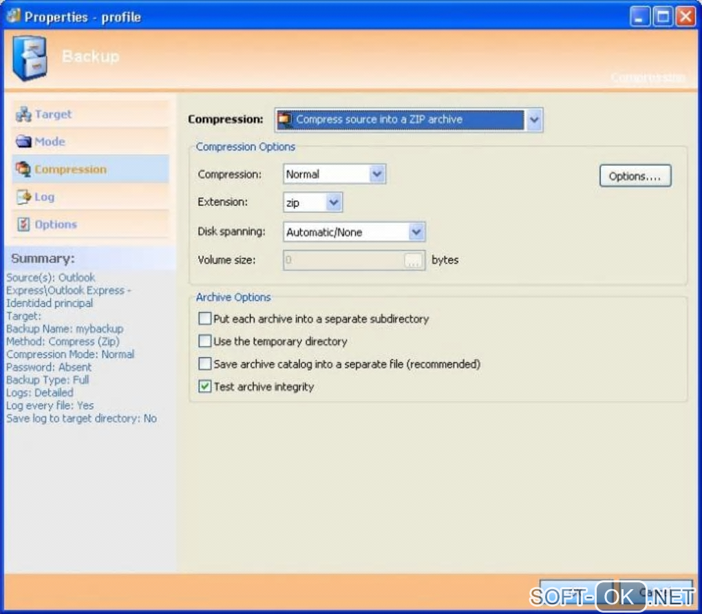
Task: Enable Save archive catalog into separate file
Action: tap(204, 363)
